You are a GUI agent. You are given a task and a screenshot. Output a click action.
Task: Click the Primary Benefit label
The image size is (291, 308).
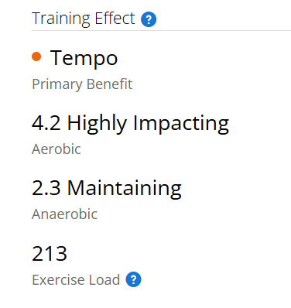[x=82, y=84]
